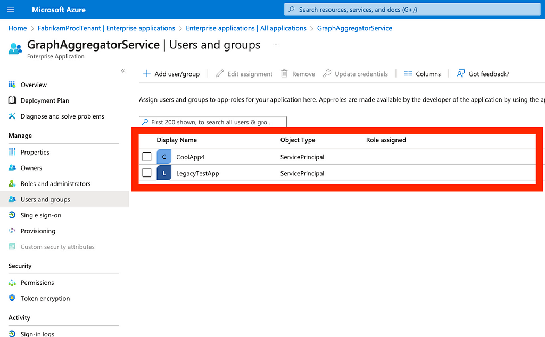Viewport: 545px width, 337px height.
Task: Click Got feedback? button
Action: pyautogui.click(x=483, y=73)
